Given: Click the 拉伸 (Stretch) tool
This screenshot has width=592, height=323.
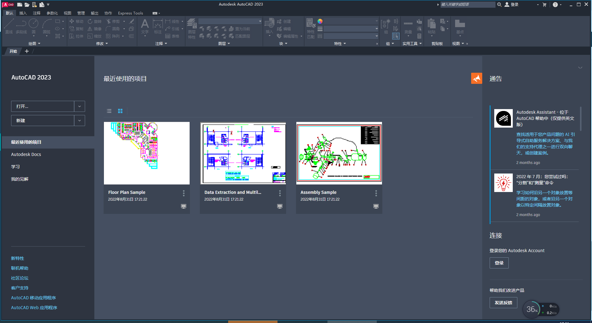Looking at the screenshot, I should pos(76,36).
